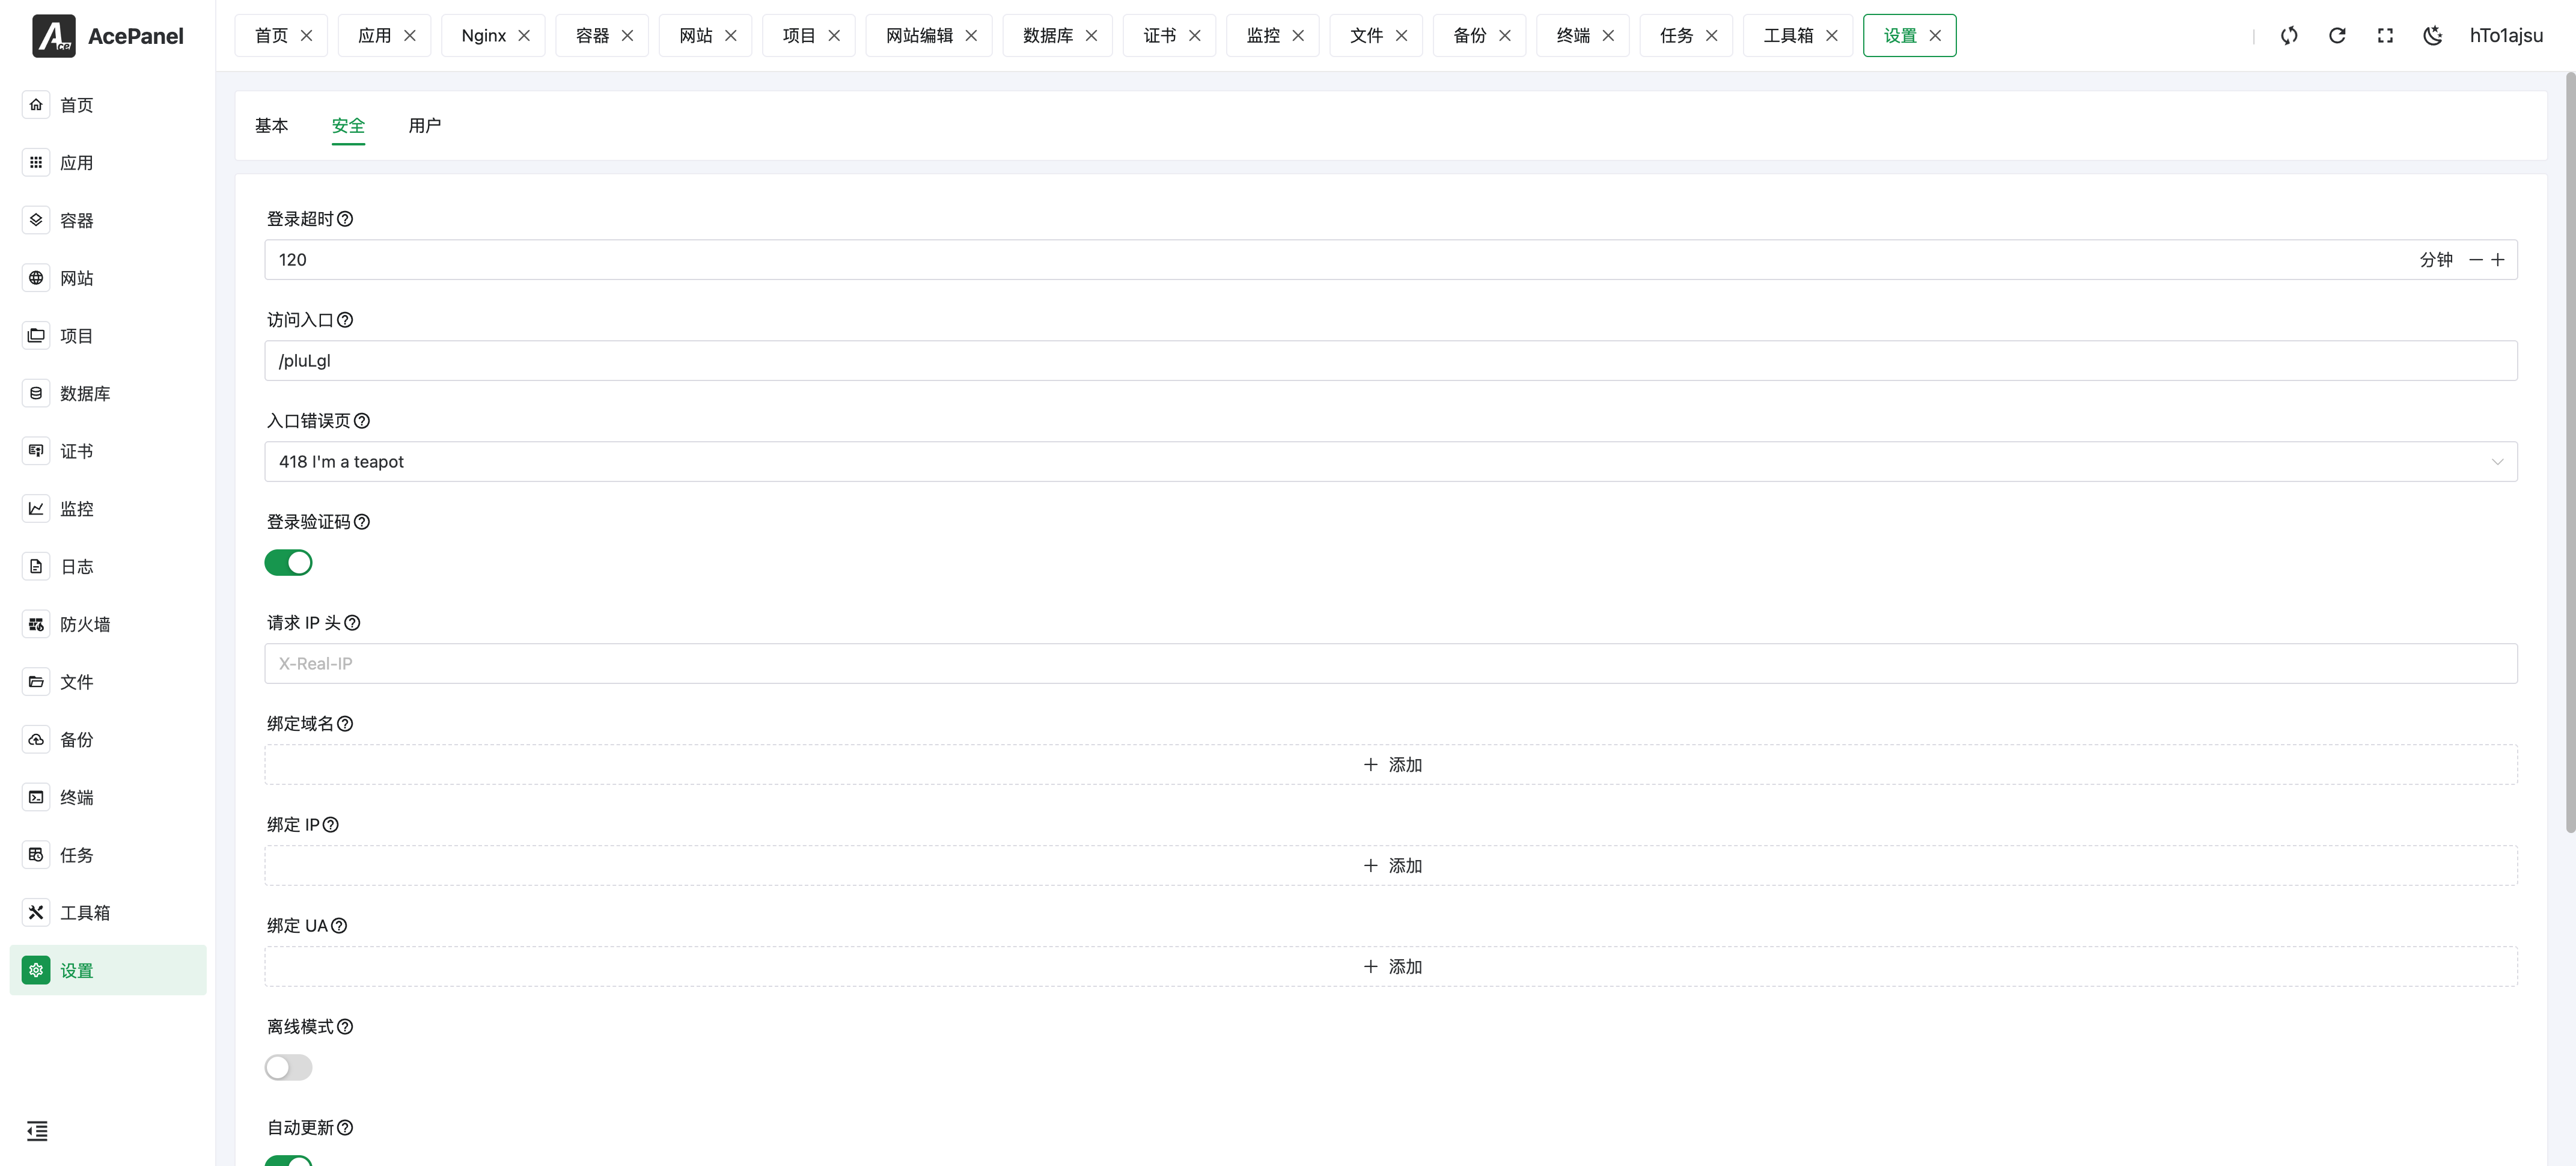The width and height of the screenshot is (2576, 1166).
Task: Click the X-Real-IP input field
Action: point(1390,664)
